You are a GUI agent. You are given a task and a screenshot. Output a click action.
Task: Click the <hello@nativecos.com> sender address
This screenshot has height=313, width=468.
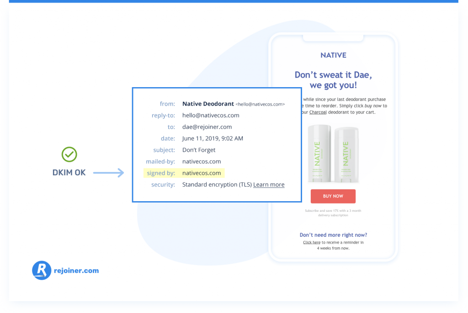(x=260, y=104)
